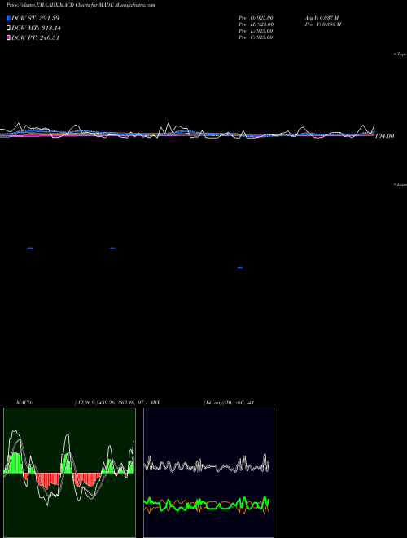Click the 104.00 price axis label

(x=385, y=136)
